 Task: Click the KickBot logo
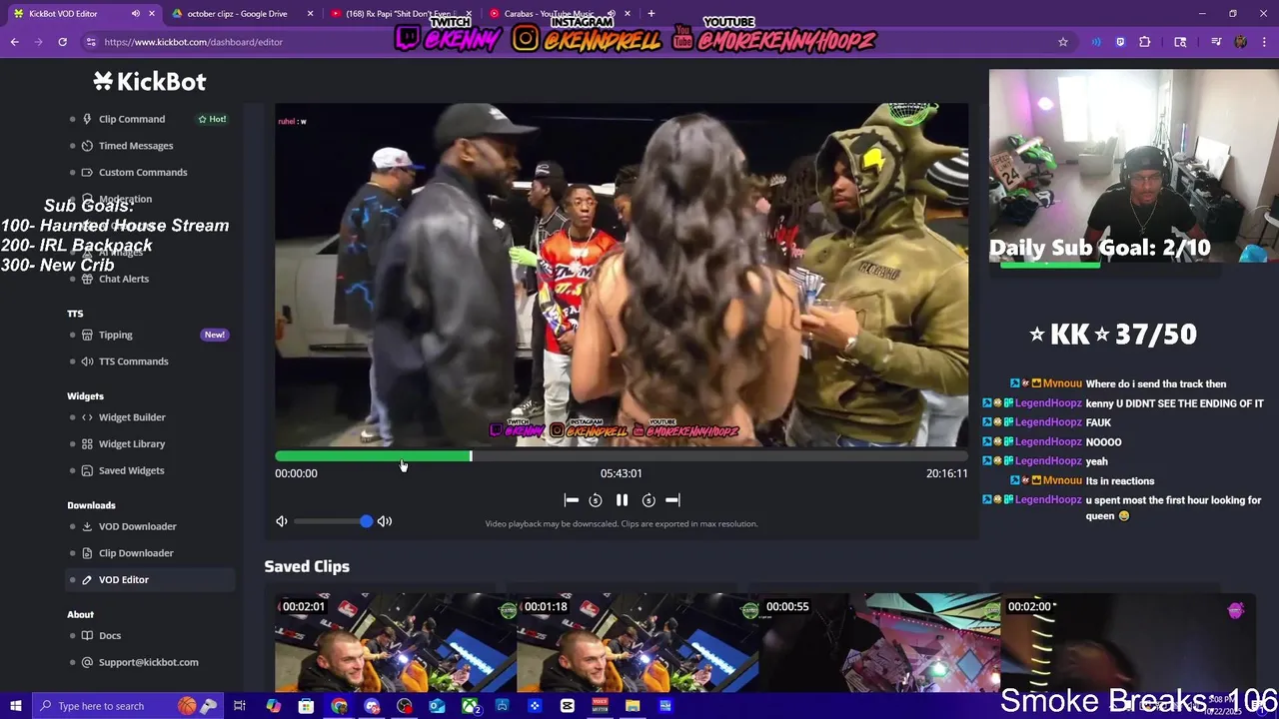click(150, 82)
